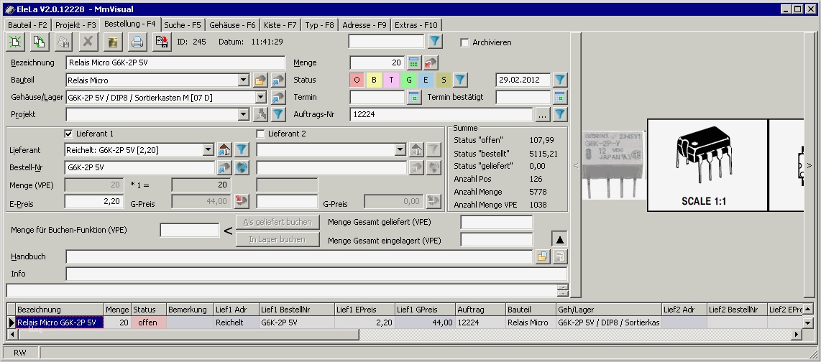Open the Handbuch document viewer icon
The image size is (821, 362).
tap(560, 257)
